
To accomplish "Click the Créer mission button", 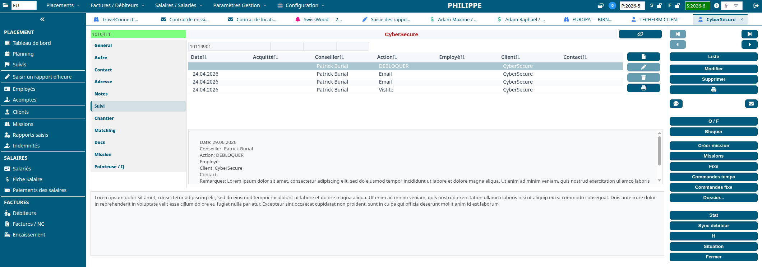I will click(x=713, y=146).
